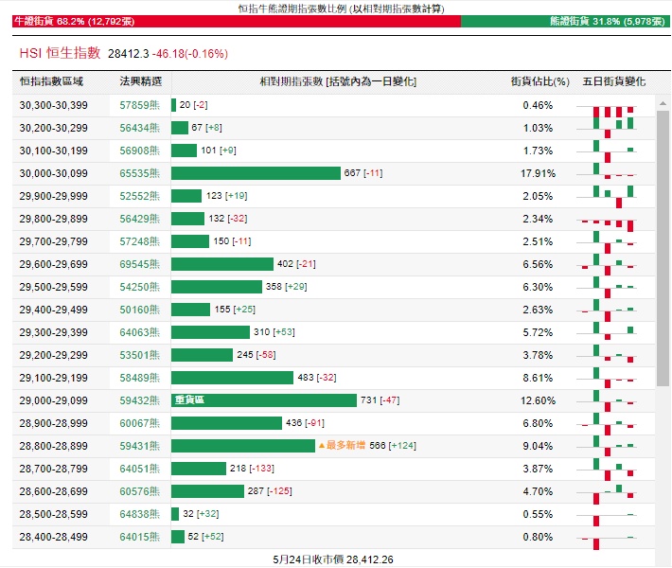Viewport: 672px width, 568px height.
Task: Click the five-day chart for 29,900-29,999
Action: tap(607, 197)
